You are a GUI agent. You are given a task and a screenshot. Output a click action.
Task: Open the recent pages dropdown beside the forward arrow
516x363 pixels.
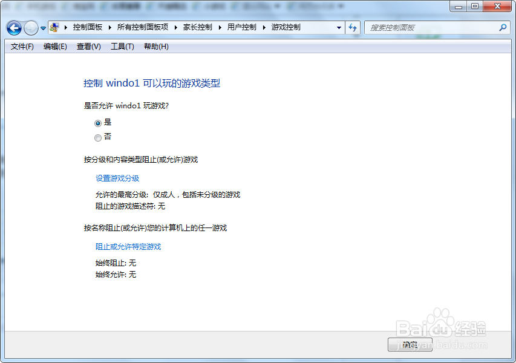(42, 28)
